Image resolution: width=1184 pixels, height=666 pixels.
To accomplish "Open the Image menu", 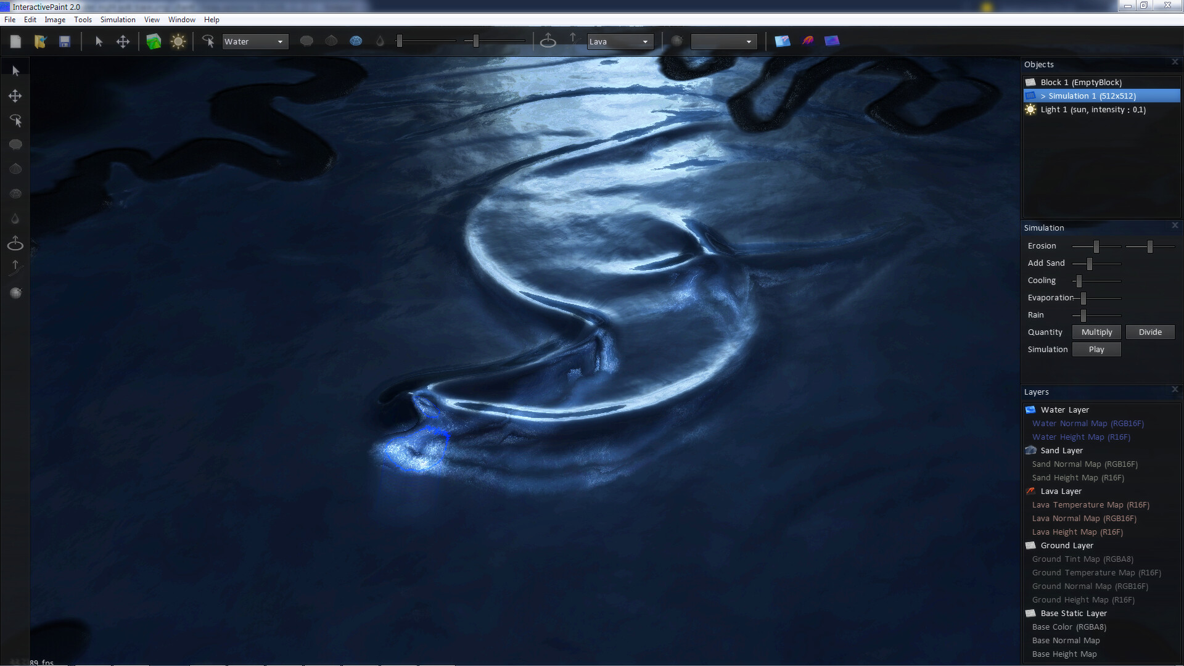I will coord(55,19).
